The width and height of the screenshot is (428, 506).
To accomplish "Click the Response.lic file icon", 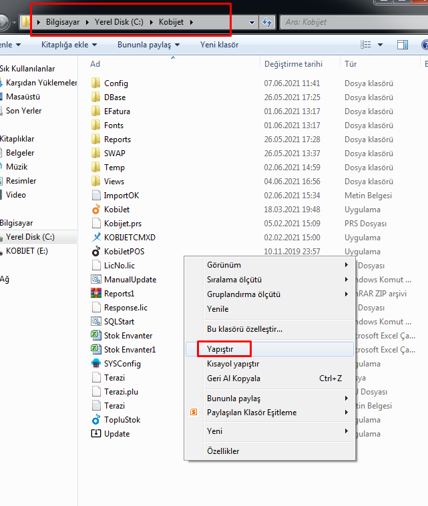I will [96, 308].
